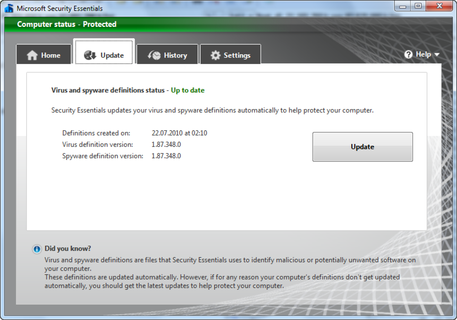Open the Settings tab

coord(231,55)
